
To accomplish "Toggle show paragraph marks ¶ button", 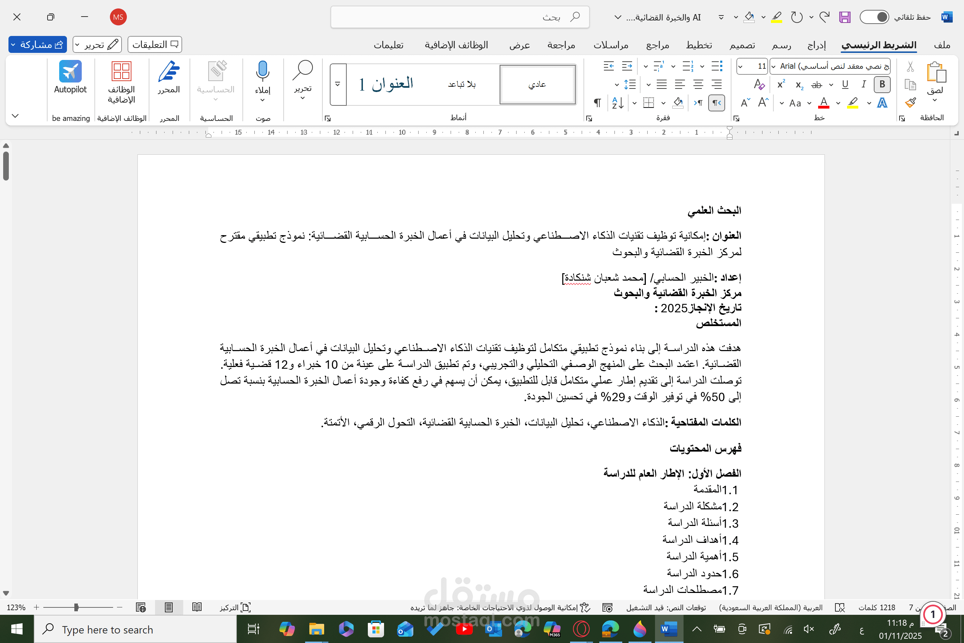I will click(598, 103).
